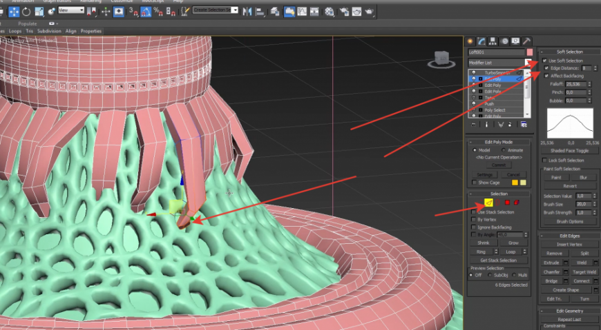Click the Loft001 object name field
This screenshot has width=601, height=330.
click(497, 52)
